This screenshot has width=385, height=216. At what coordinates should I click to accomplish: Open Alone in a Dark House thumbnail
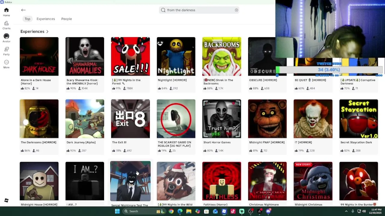click(x=39, y=56)
